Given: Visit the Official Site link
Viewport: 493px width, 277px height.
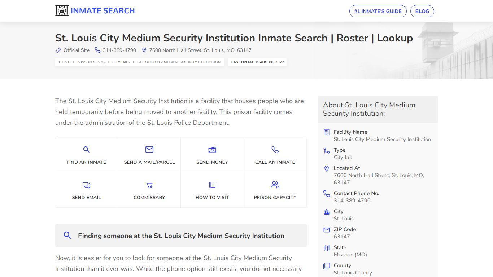Looking at the screenshot, I should pyautogui.click(x=77, y=50).
